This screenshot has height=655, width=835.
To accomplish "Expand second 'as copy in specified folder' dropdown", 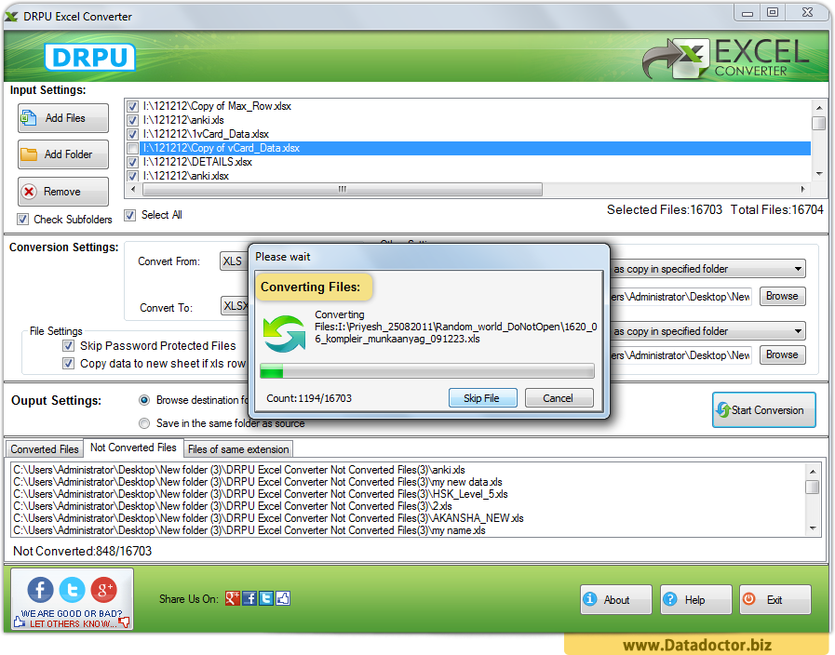I will (708, 331).
